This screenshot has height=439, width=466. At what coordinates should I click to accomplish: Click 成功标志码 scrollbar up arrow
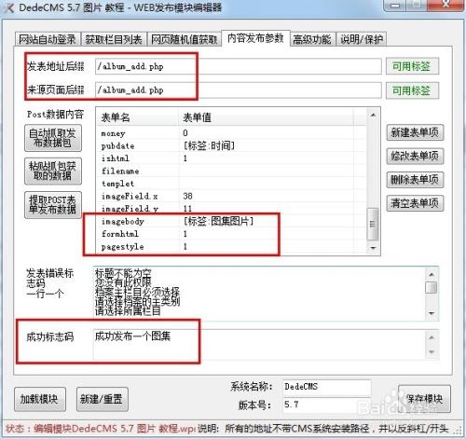[x=432, y=337]
